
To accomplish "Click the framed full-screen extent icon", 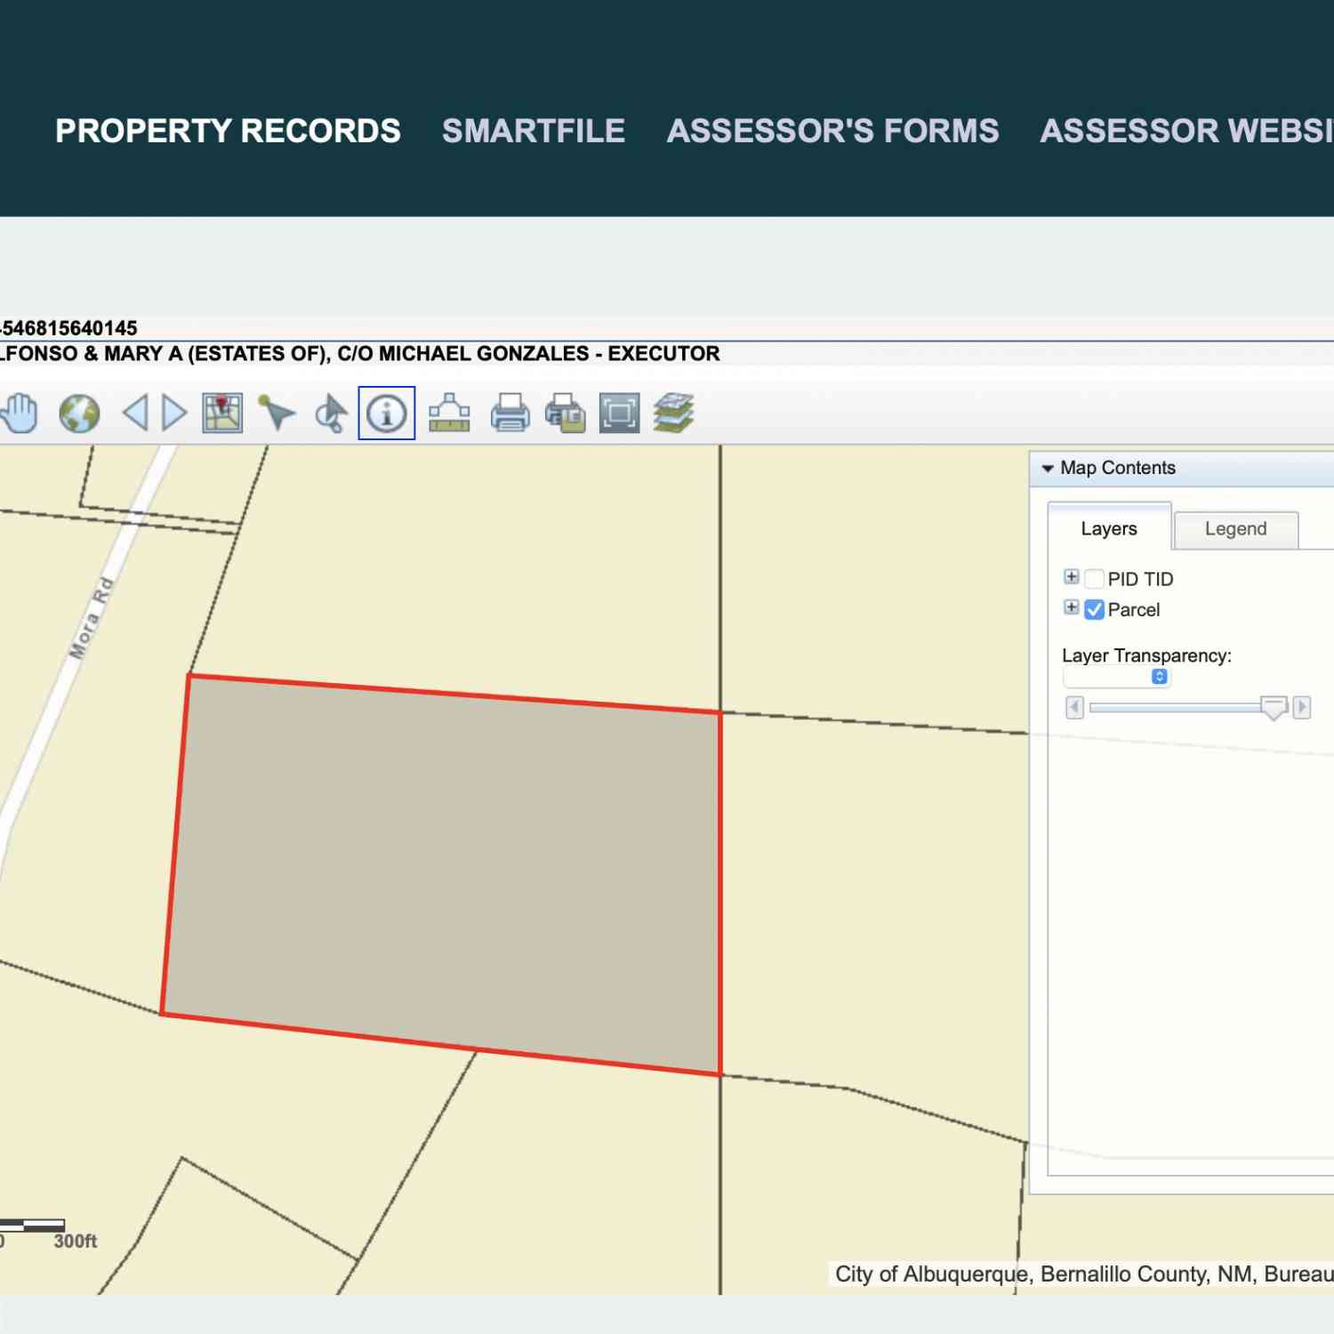I will point(620,414).
